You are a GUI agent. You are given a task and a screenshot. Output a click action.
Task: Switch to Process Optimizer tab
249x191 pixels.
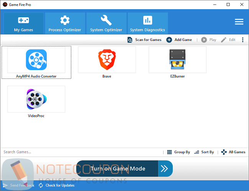coord(65,23)
